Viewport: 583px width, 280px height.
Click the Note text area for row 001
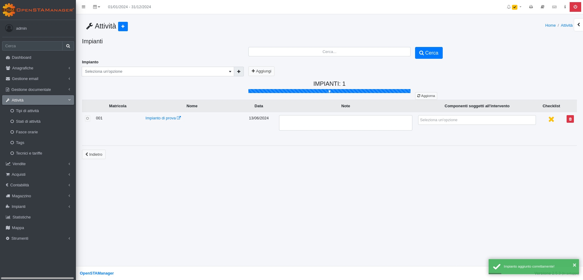(x=345, y=123)
